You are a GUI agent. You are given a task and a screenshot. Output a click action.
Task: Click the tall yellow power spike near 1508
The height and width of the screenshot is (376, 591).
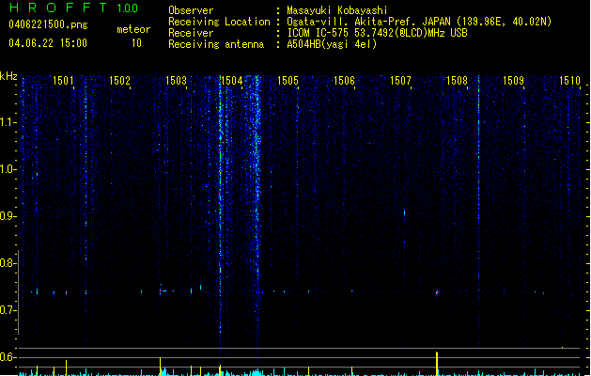pos(437,364)
